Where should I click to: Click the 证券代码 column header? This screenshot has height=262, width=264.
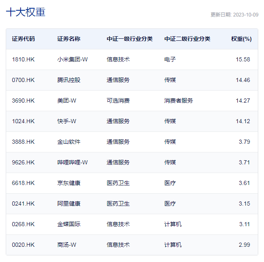(x=23, y=39)
